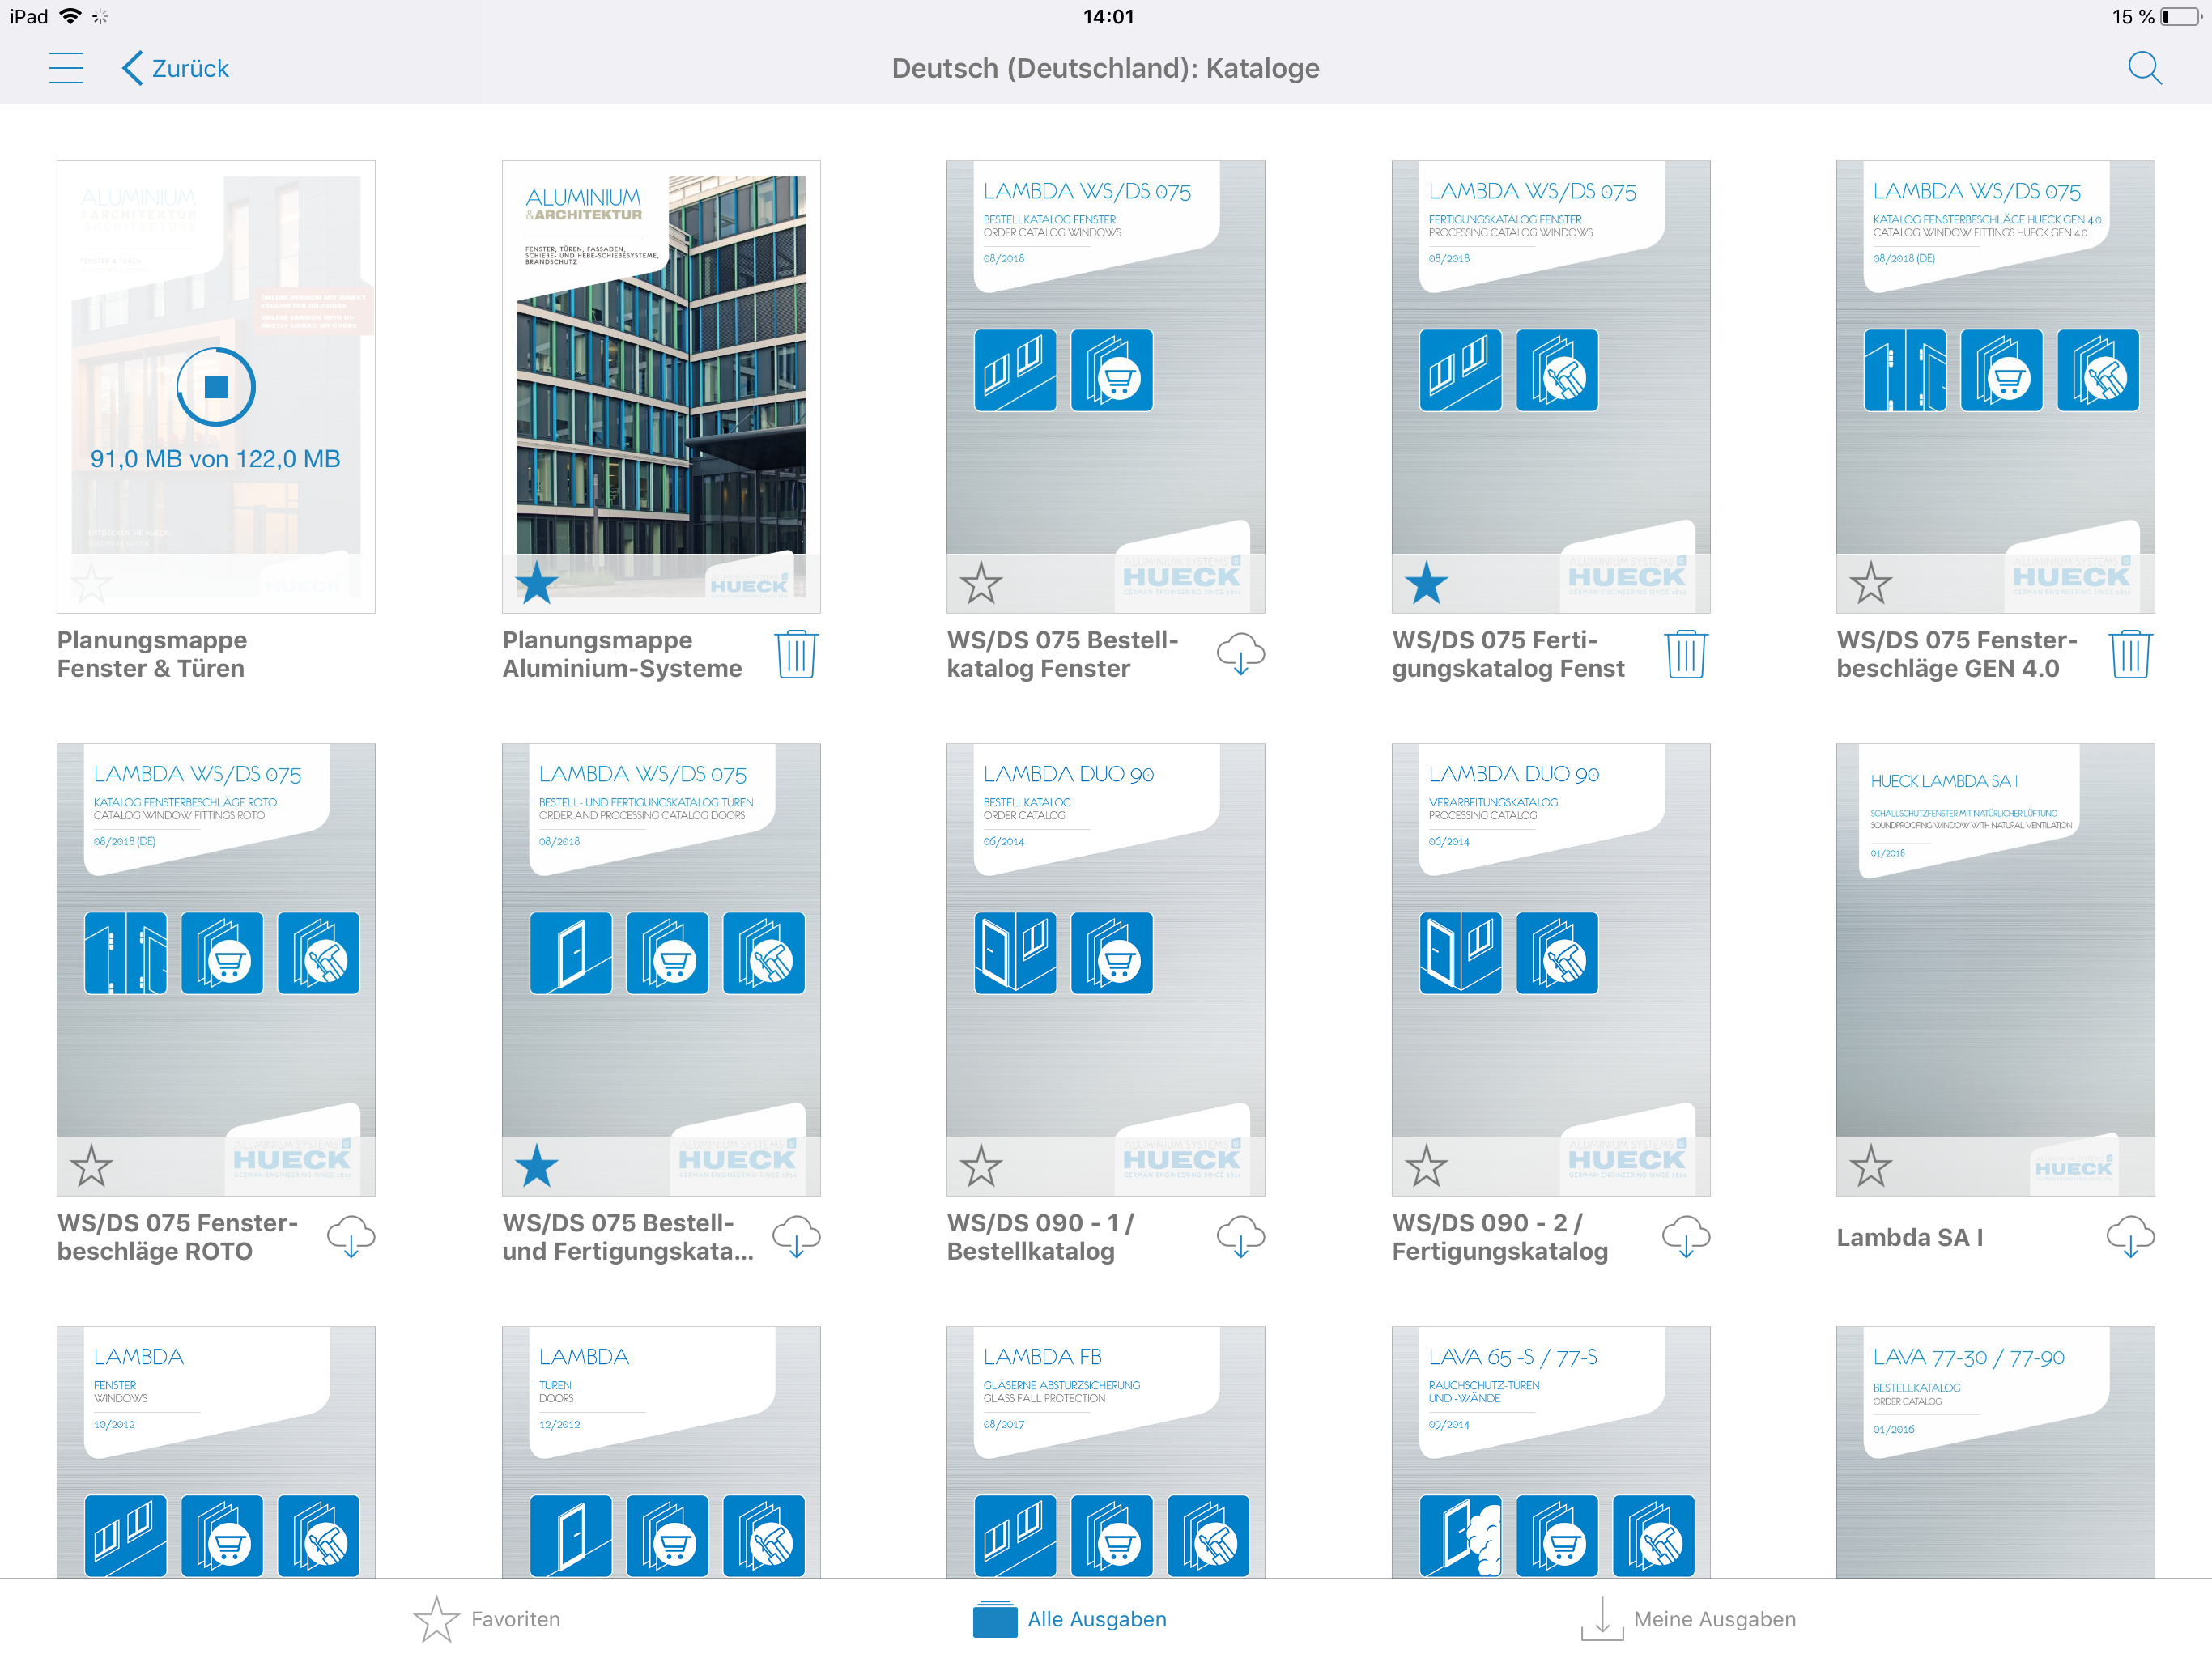Favorite Lambda SA I catalog star

pyautogui.click(x=1870, y=1166)
